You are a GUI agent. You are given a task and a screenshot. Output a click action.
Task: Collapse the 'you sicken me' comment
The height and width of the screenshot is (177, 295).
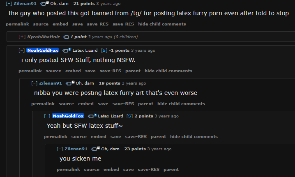(x=60, y=149)
